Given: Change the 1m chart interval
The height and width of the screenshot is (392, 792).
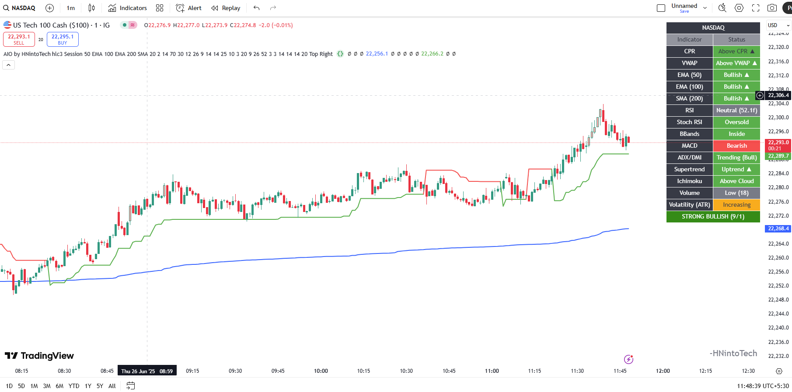Looking at the screenshot, I should coord(70,8).
